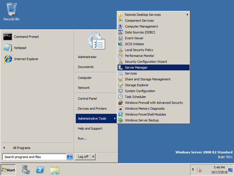Click the Internet Explorer icon in Start menu
The width and height of the screenshot is (234, 176).
pyautogui.click(x=8, y=59)
